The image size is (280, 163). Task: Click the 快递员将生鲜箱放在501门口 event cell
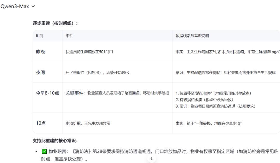coord(89,52)
